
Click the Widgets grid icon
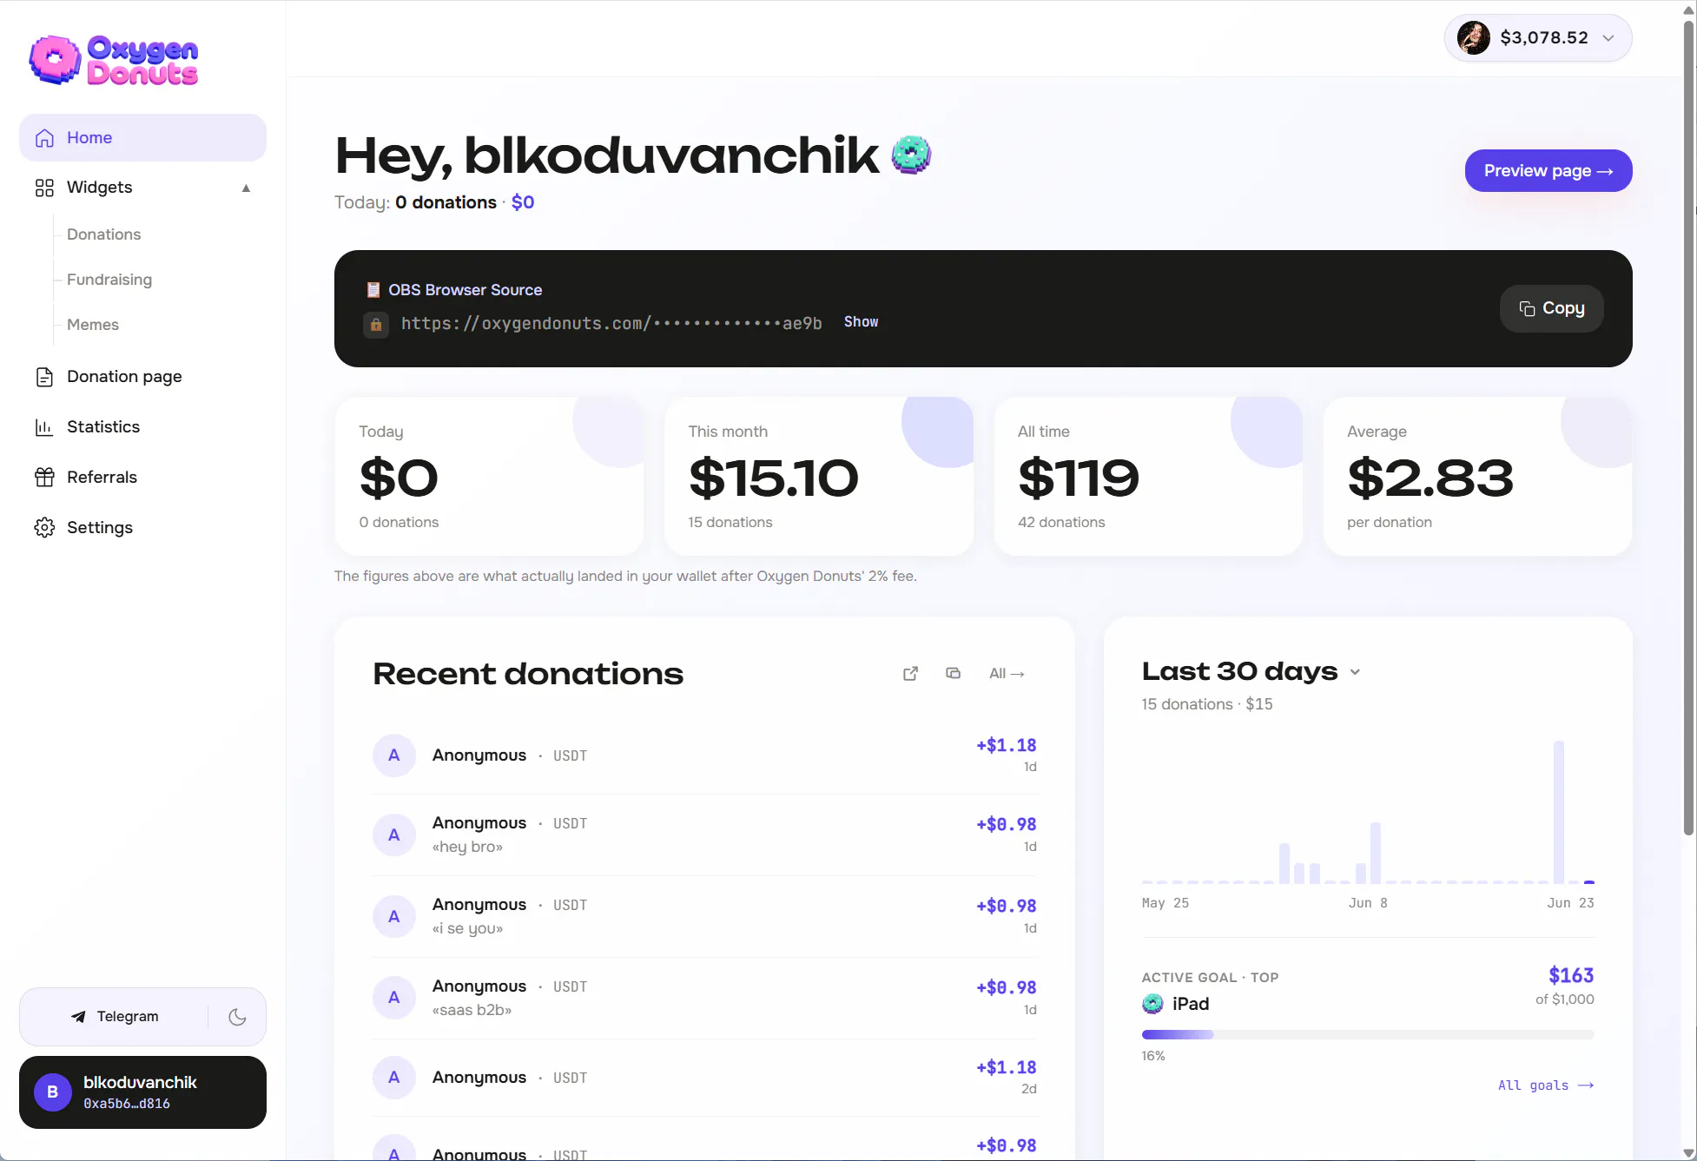pyautogui.click(x=44, y=188)
